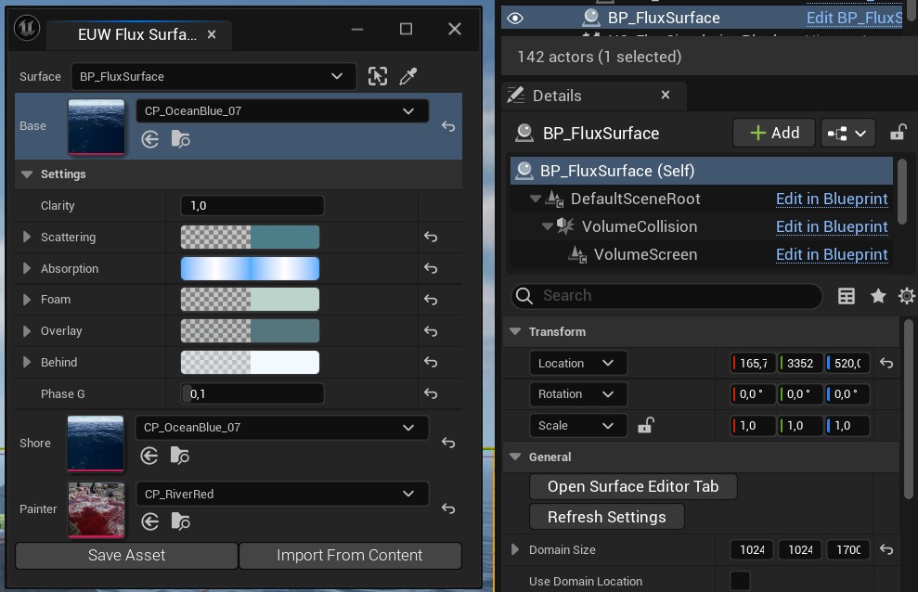Click the Save Asset button
Viewport: 918px width, 592px height.
(126, 556)
